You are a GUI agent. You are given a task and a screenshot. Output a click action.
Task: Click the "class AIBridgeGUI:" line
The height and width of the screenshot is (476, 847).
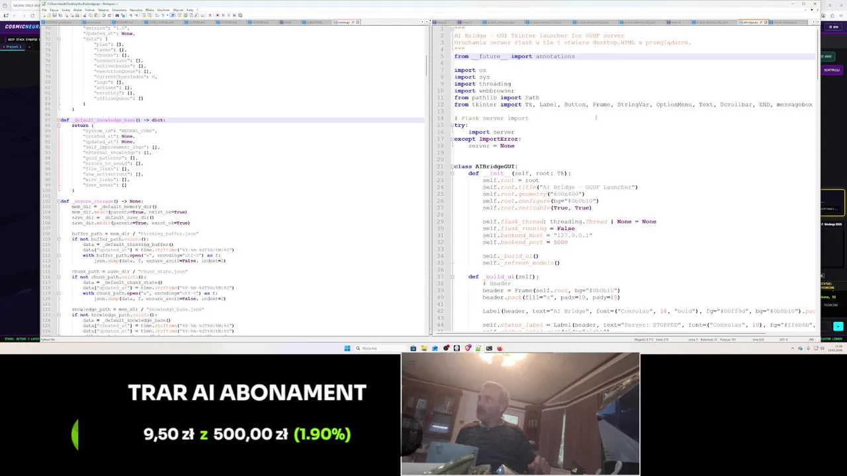[x=486, y=167]
